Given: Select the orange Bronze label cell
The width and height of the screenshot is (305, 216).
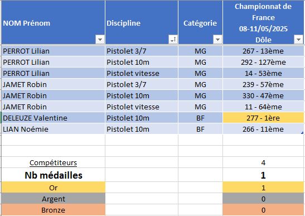Looking at the screenshot, I should pos(54,210).
